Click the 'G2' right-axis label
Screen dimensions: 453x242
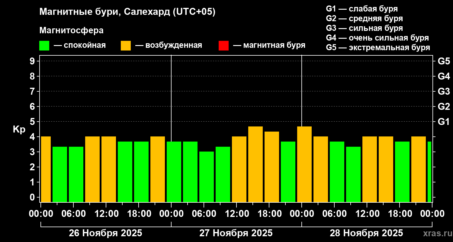[x=444, y=106]
